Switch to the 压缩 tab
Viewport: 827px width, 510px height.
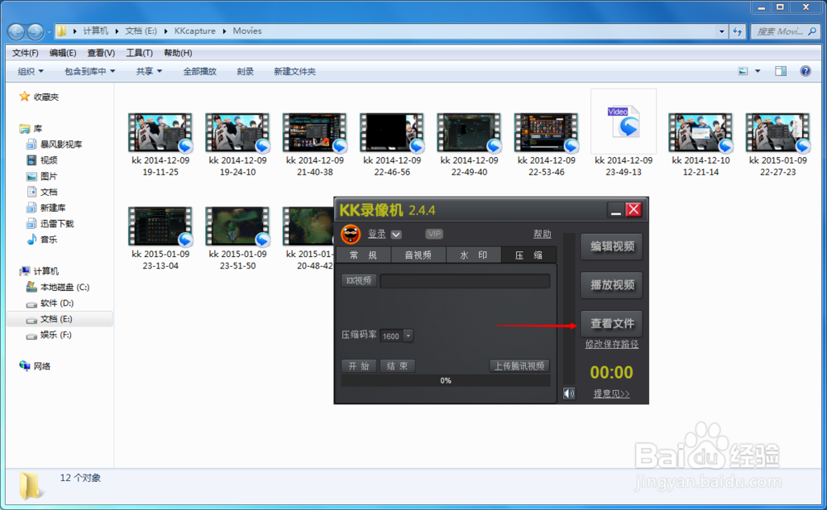(x=528, y=255)
